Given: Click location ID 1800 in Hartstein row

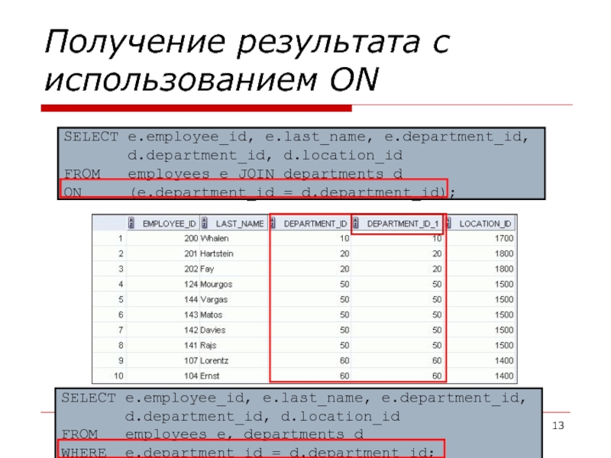Looking at the screenshot, I should pyautogui.click(x=481, y=253).
